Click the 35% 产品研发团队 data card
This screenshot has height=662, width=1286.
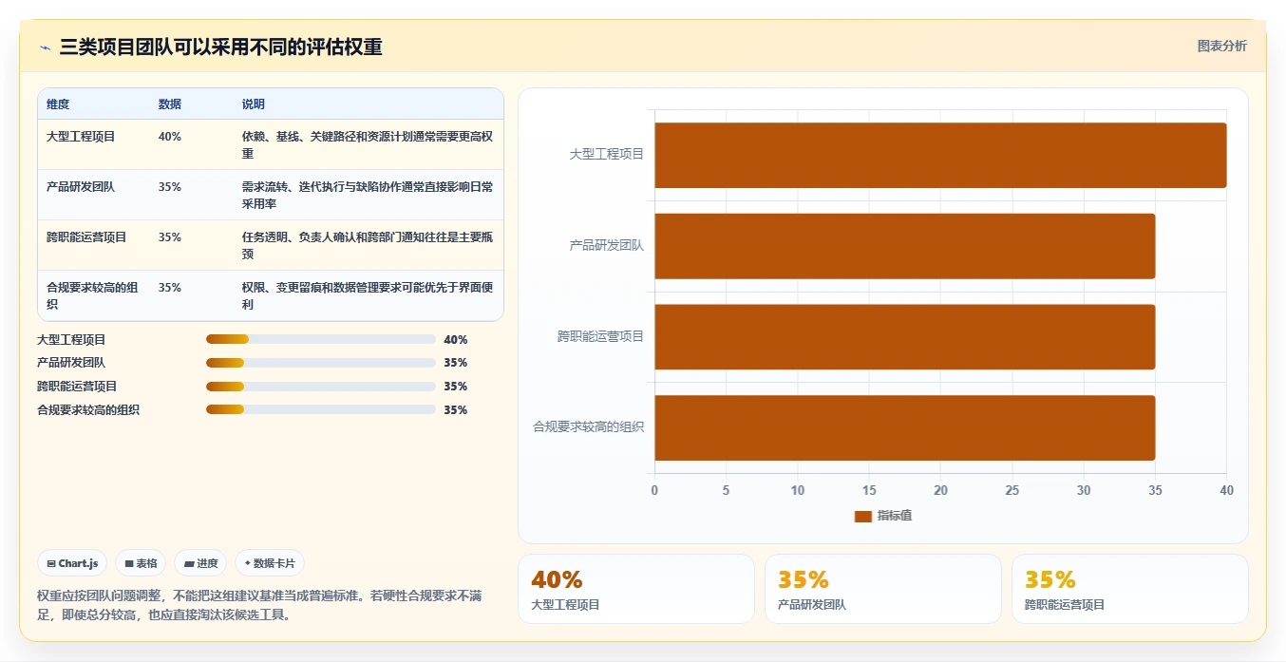coord(883,589)
